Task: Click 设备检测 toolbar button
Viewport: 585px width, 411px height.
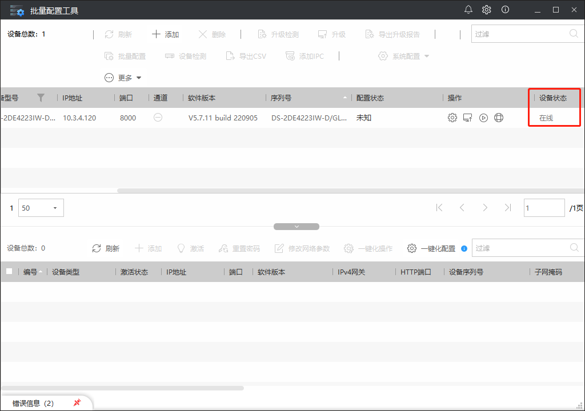Action: click(186, 57)
